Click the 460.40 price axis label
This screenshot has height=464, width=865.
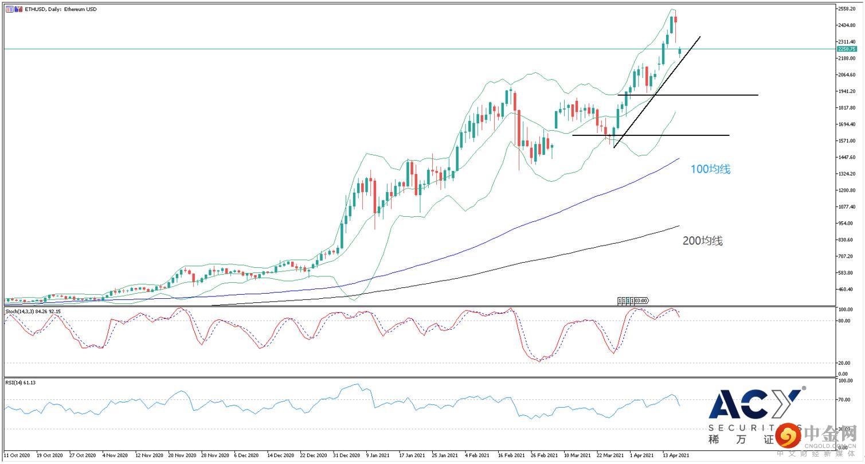pos(846,289)
